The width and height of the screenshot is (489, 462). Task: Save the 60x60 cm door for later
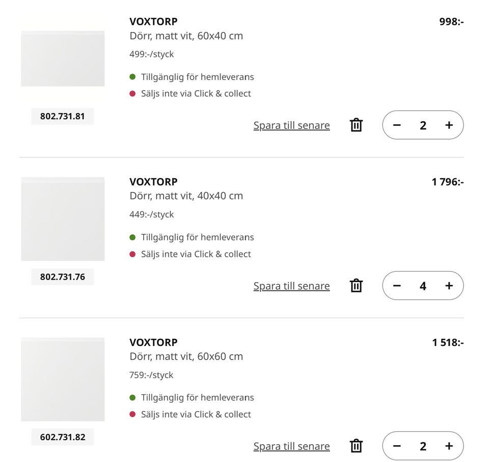pos(291,446)
